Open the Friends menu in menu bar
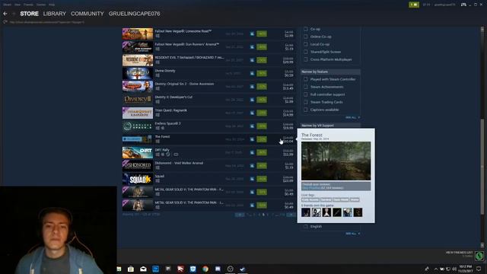Screen dimensions: 487x274 pyautogui.click(x=28, y=5)
